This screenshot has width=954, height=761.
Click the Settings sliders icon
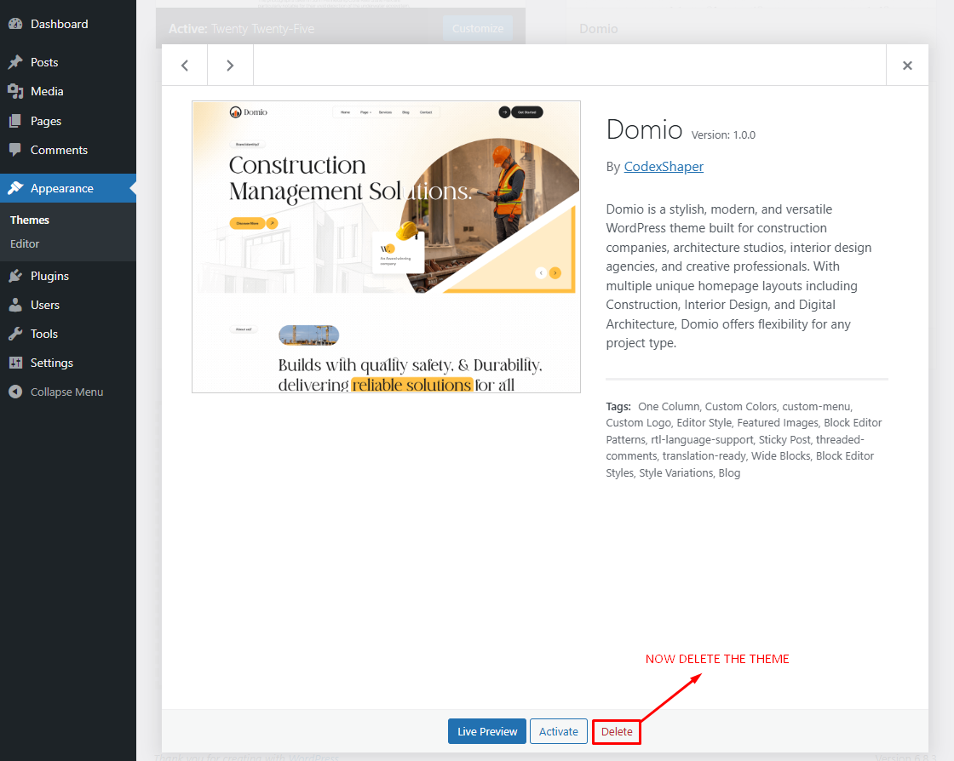point(15,363)
